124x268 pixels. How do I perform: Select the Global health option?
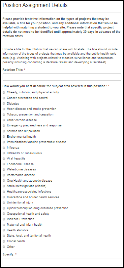[x=4, y=241]
